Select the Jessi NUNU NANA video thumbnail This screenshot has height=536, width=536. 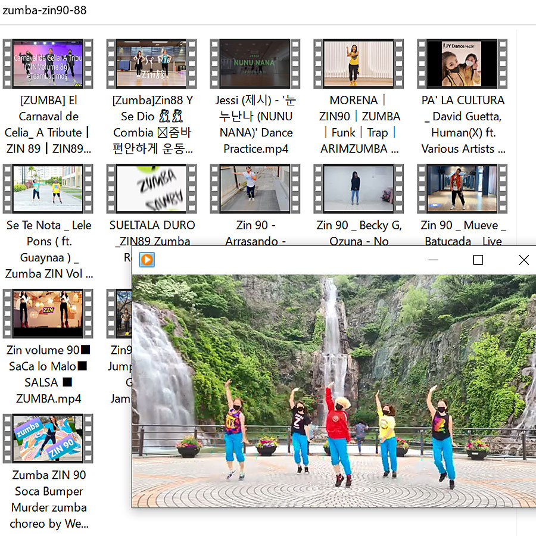point(255,64)
